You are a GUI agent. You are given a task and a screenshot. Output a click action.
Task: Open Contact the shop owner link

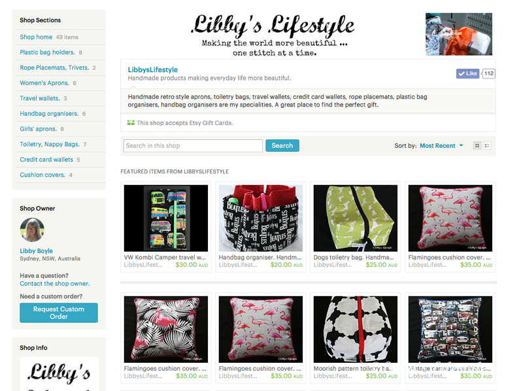click(55, 284)
